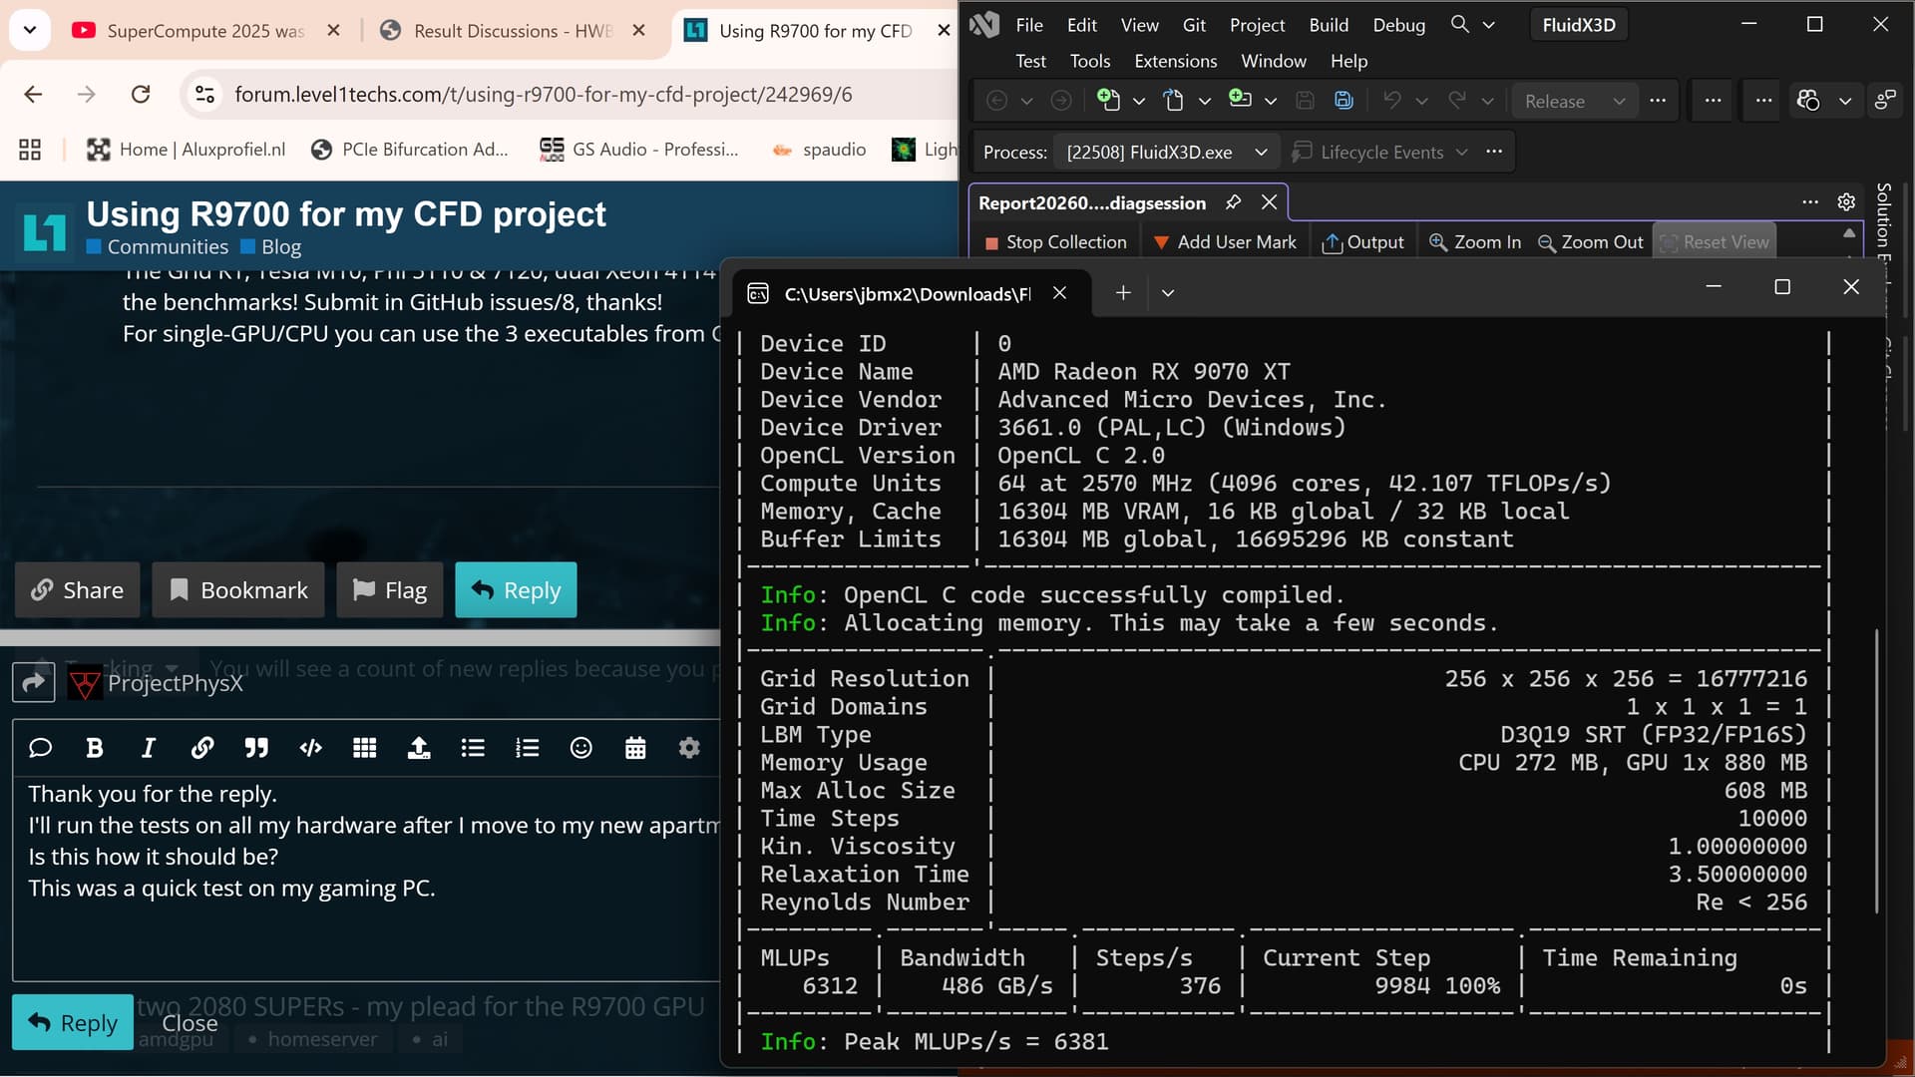1915x1077 pixels.
Task: Click the blockquote icon in editor toolbar
Action: [x=256, y=748]
